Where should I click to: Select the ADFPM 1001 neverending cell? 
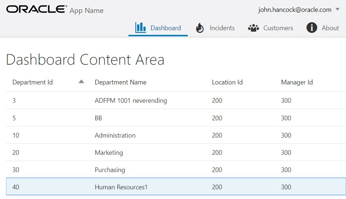(x=131, y=101)
